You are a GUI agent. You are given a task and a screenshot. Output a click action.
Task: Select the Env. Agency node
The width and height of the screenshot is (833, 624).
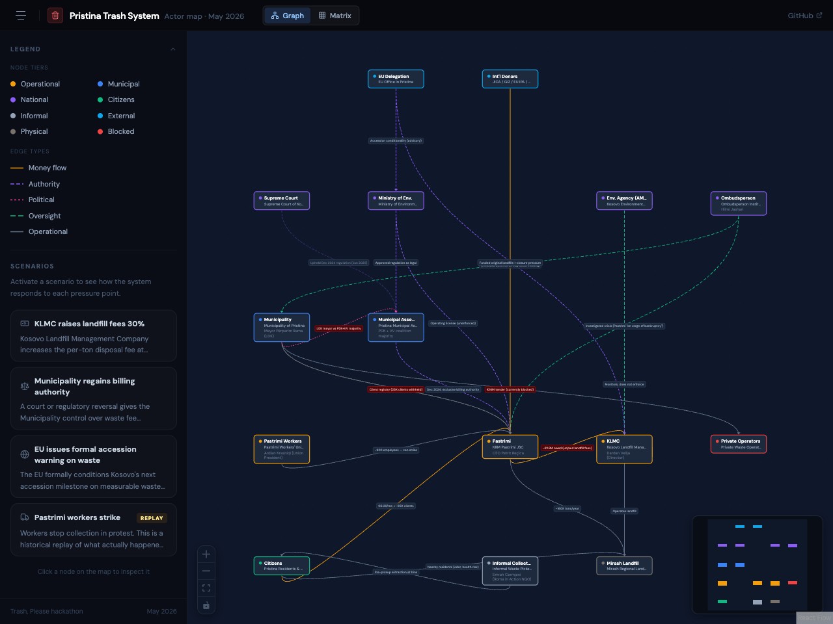point(624,201)
